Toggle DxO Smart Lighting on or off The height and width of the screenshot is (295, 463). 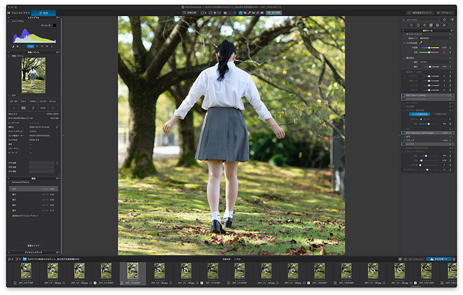click(403, 95)
